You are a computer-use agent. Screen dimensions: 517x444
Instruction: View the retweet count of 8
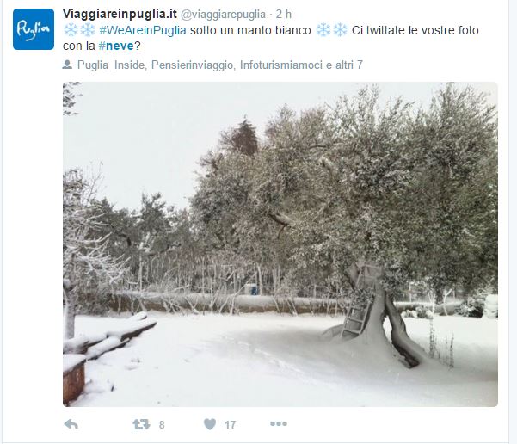click(162, 424)
